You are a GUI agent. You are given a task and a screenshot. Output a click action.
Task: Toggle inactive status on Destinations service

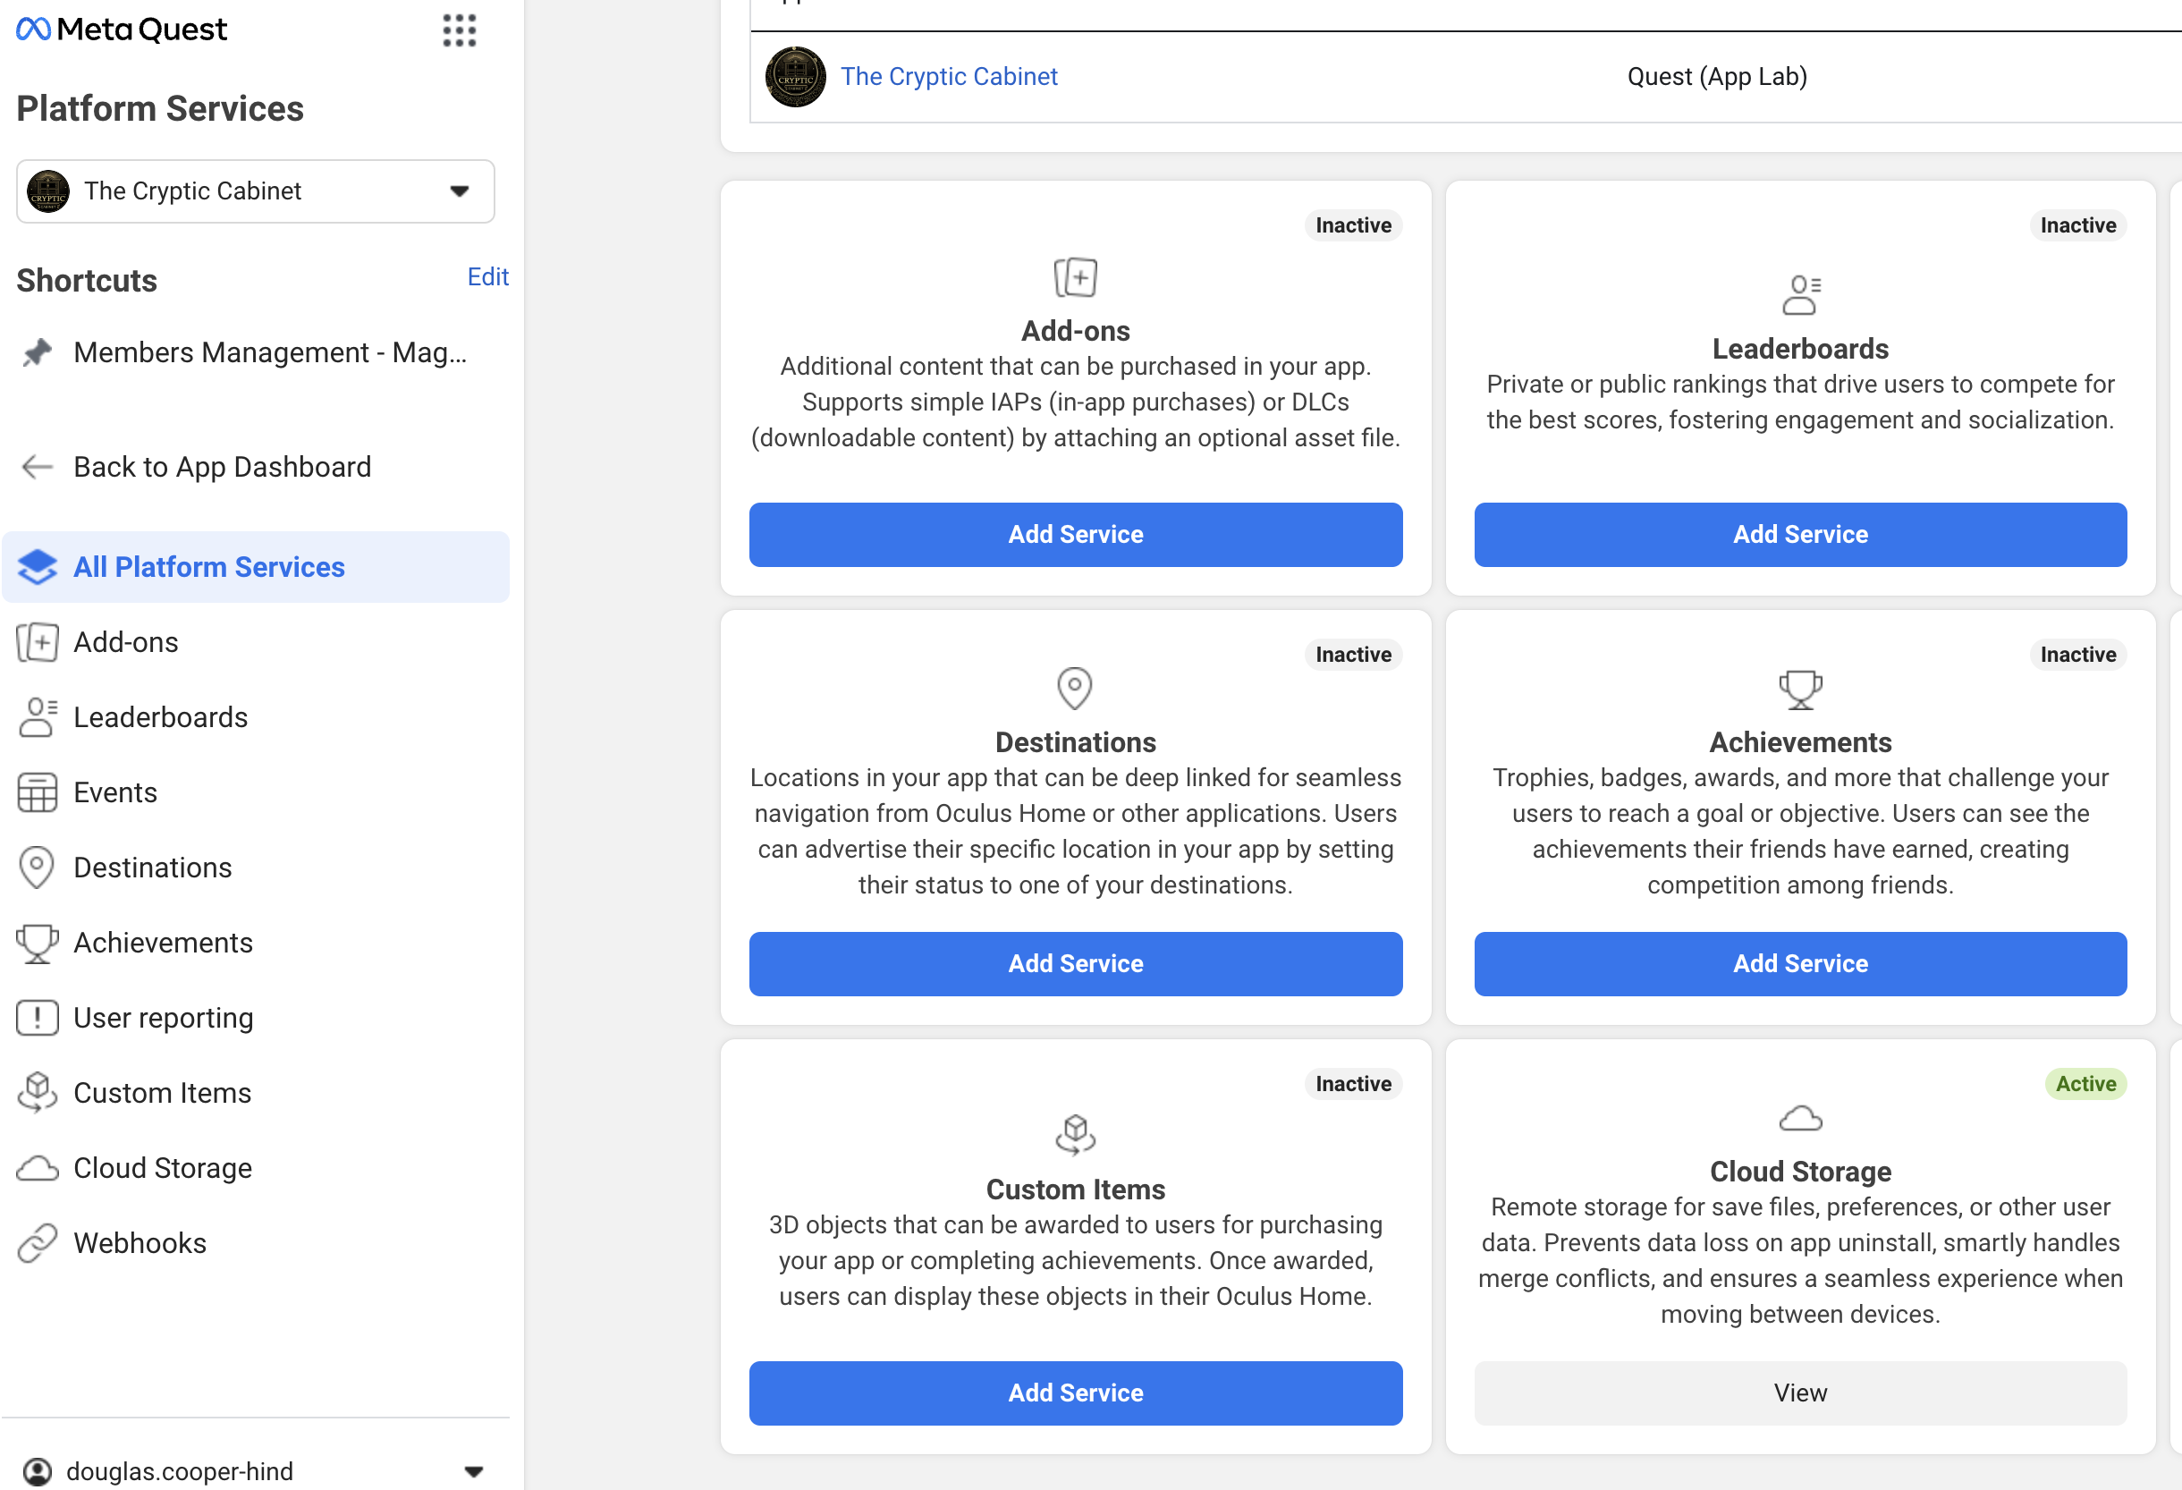pos(1351,653)
